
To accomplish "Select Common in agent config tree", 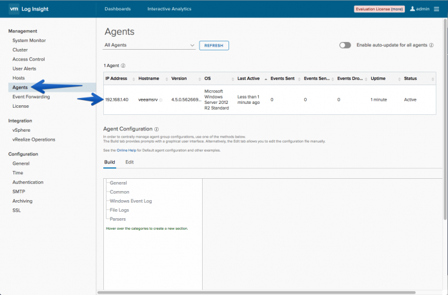I will tap(119, 192).
